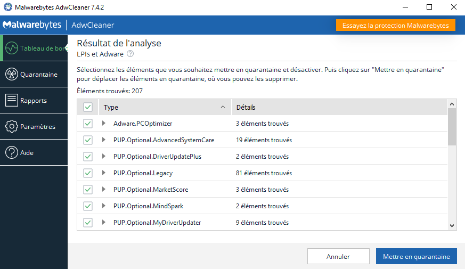Click the Tableau de bord pulse icon
The height and width of the screenshot is (269, 465).
click(x=12, y=48)
